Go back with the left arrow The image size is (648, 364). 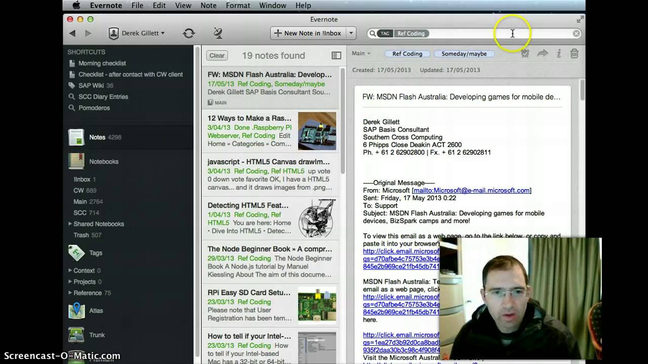72,33
